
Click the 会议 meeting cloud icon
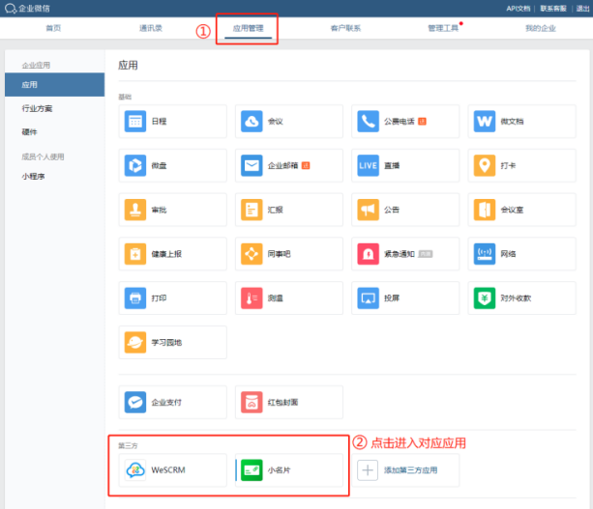(x=252, y=122)
